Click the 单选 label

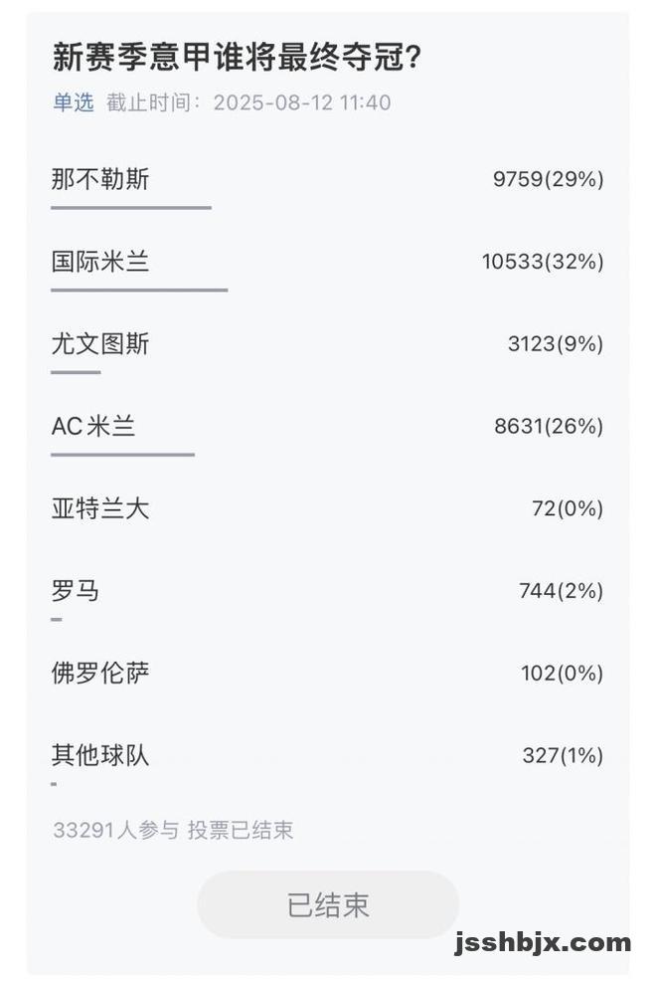point(74,102)
